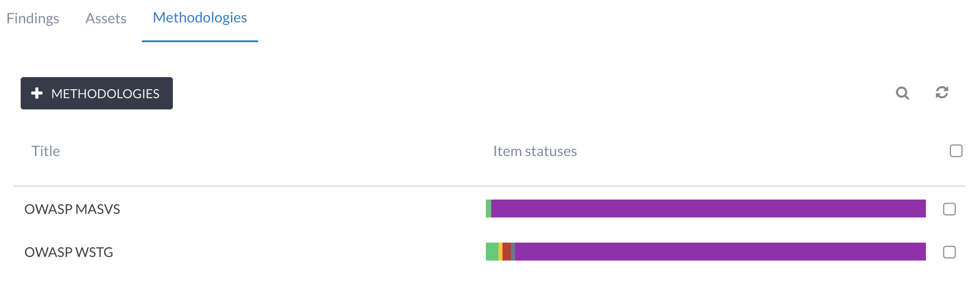
Task: Click purple segment of OWASP MASVS status bar
Action: pyautogui.click(x=708, y=209)
